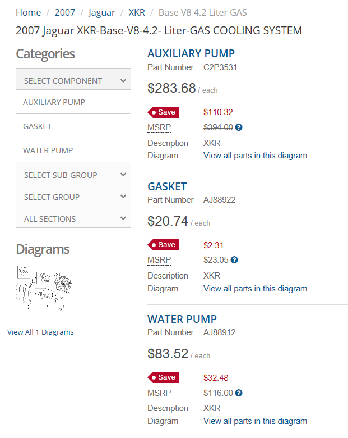Screen dimensions: 348x438
Task: Open the AUXILIARY PUMP product title
Action: coord(191,54)
